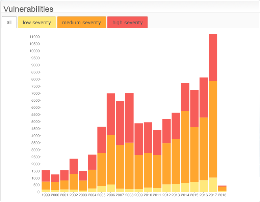
Task: Click the 'Vulnerabilities' heading
Action: click(x=28, y=9)
